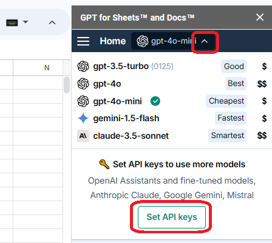Click the green checkmark next to gpt-4o-mini
The width and height of the screenshot is (272, 243).
click(x=155, y=101)
